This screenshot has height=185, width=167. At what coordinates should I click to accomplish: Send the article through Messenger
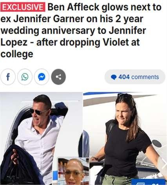tap(42, 77)
